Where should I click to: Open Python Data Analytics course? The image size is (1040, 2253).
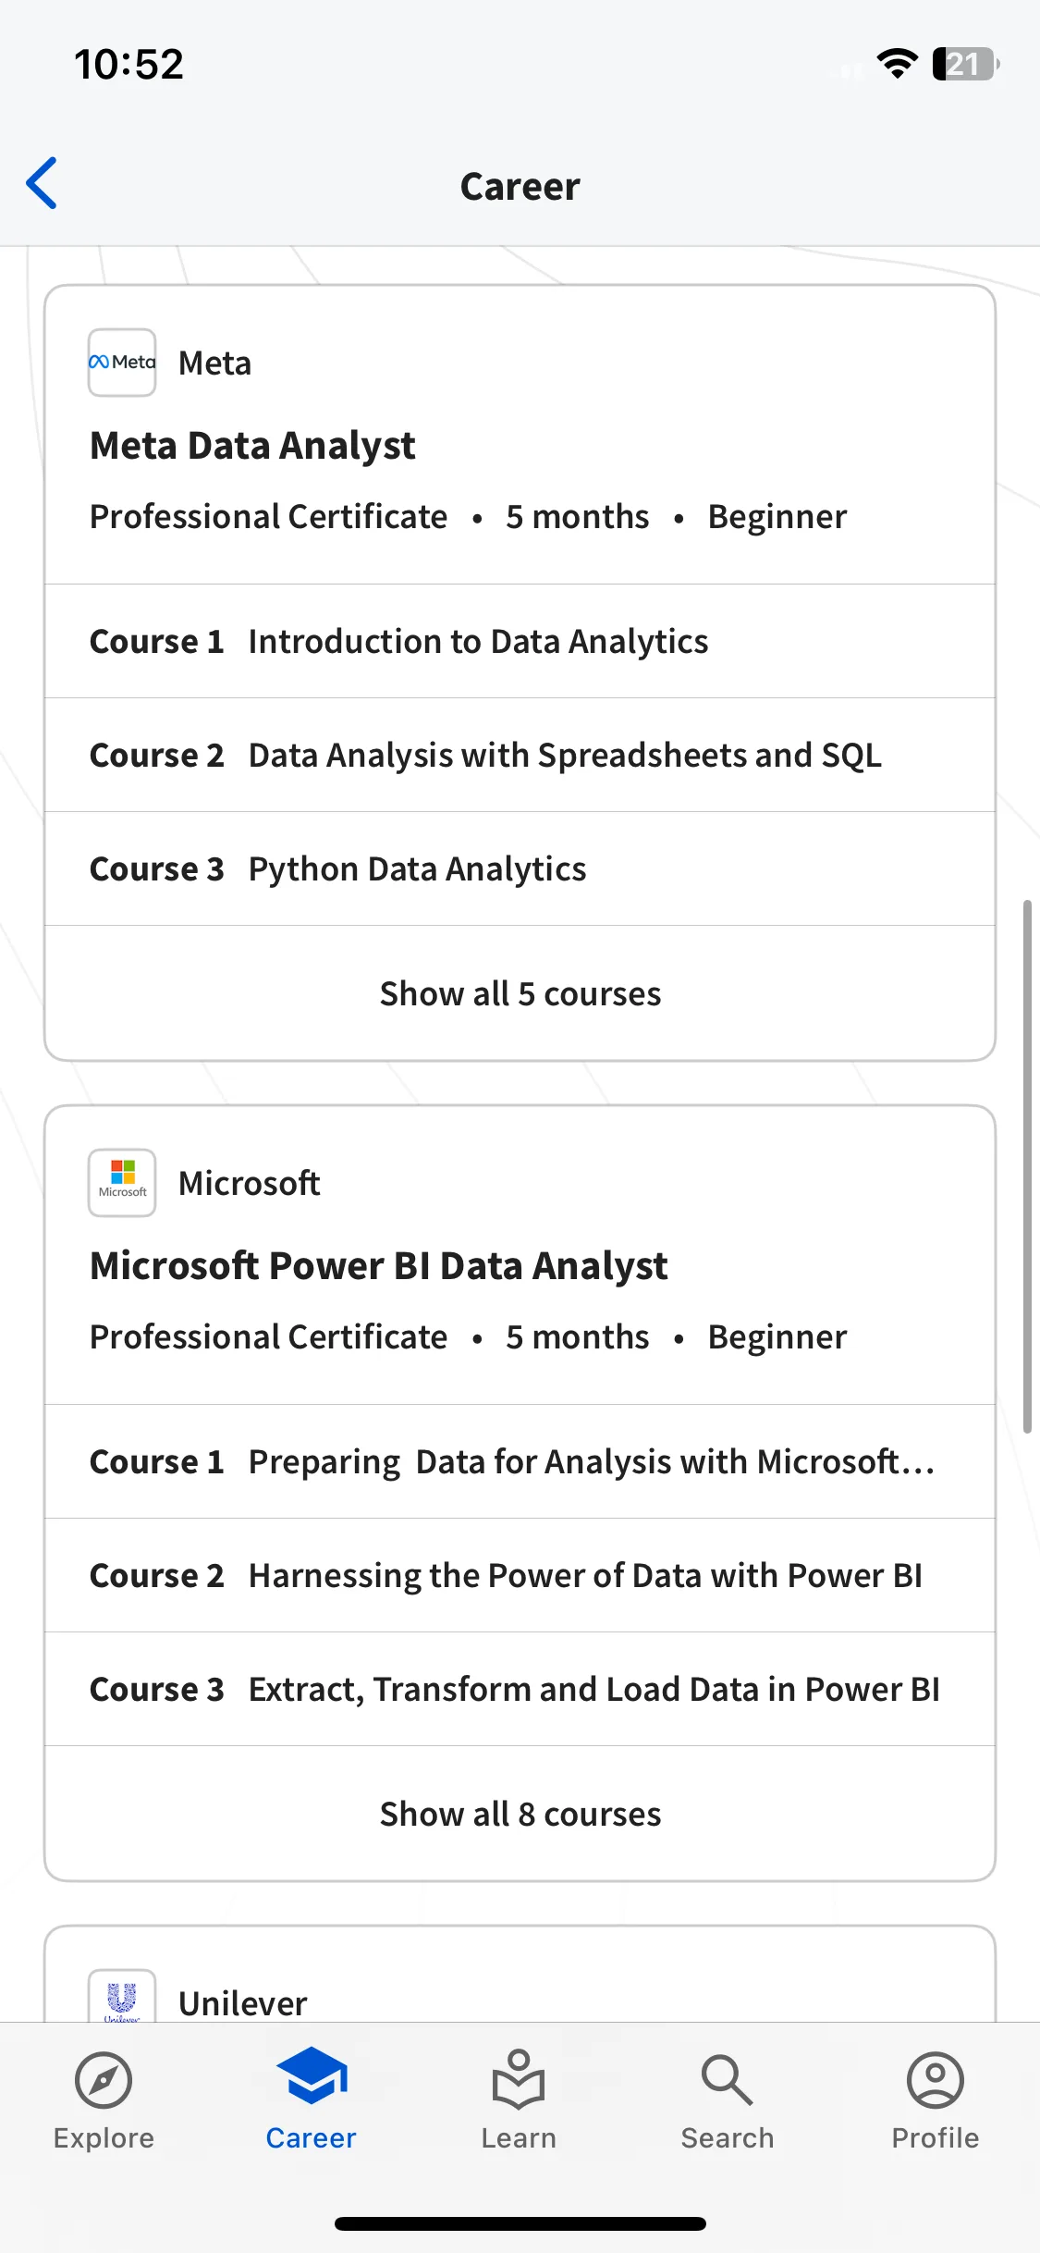point(520,868)
